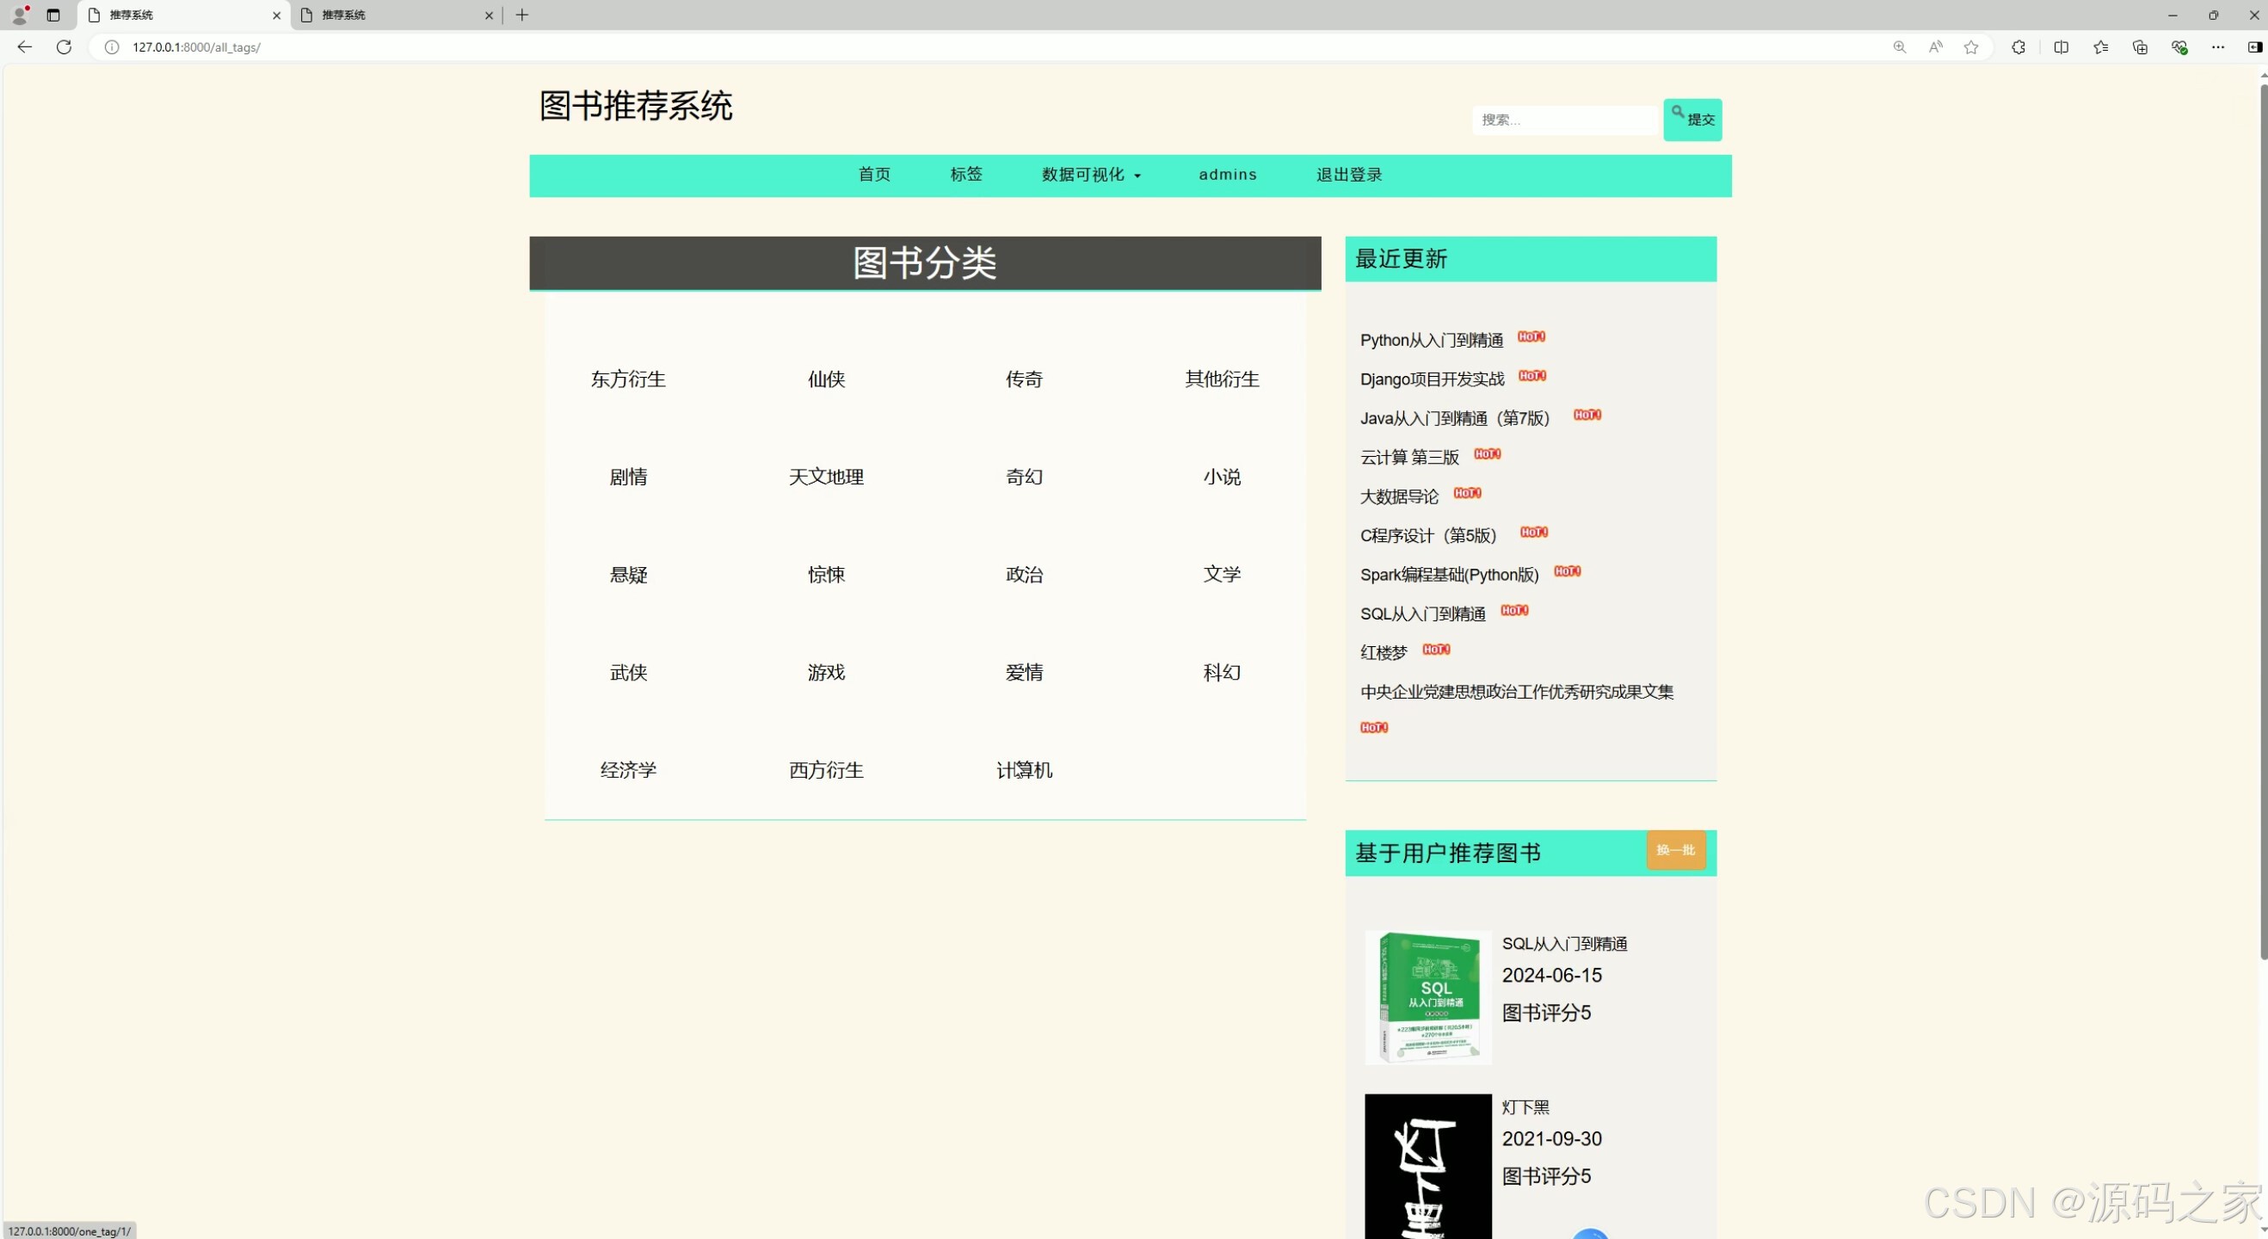Click the SQL从入门到精通 book cover
Viewport: 2268px width, 1239px height.
[1427, 996]
